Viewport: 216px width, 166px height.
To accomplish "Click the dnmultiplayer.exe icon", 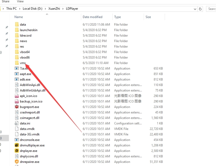I will 17,145.
